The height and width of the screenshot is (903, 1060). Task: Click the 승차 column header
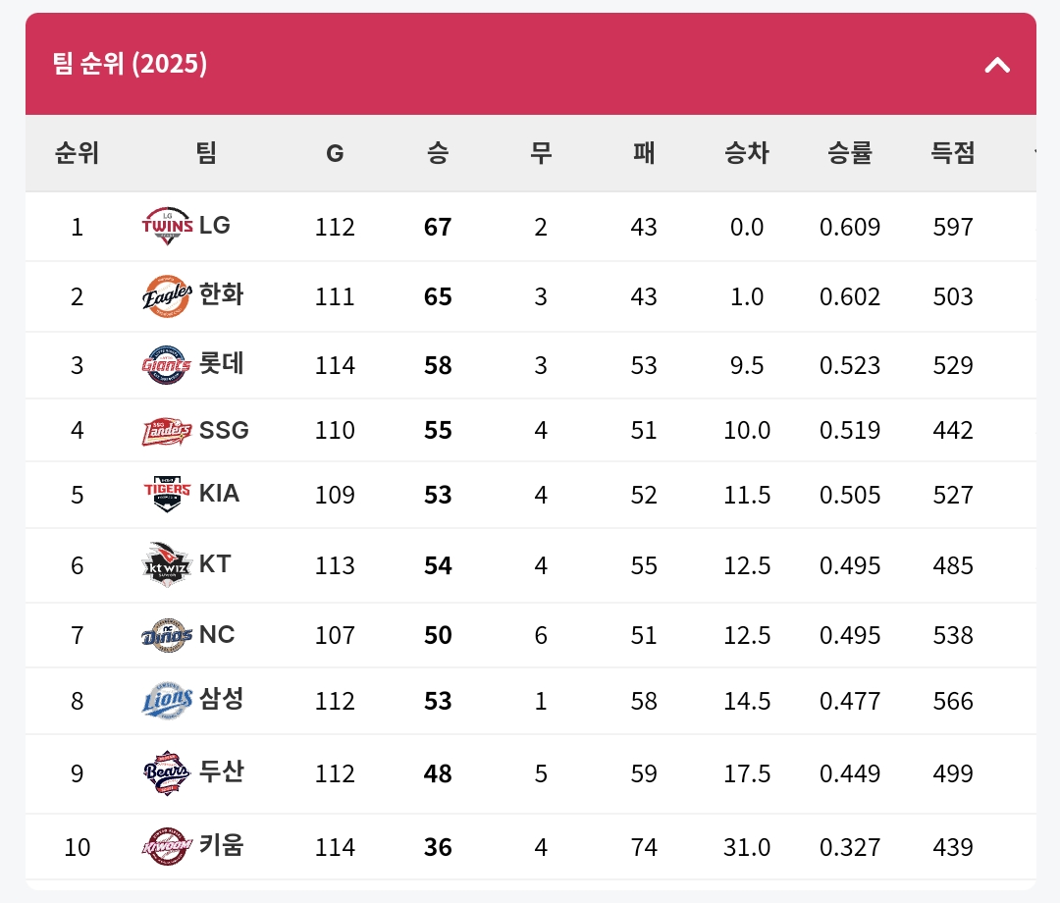[747, 153]
